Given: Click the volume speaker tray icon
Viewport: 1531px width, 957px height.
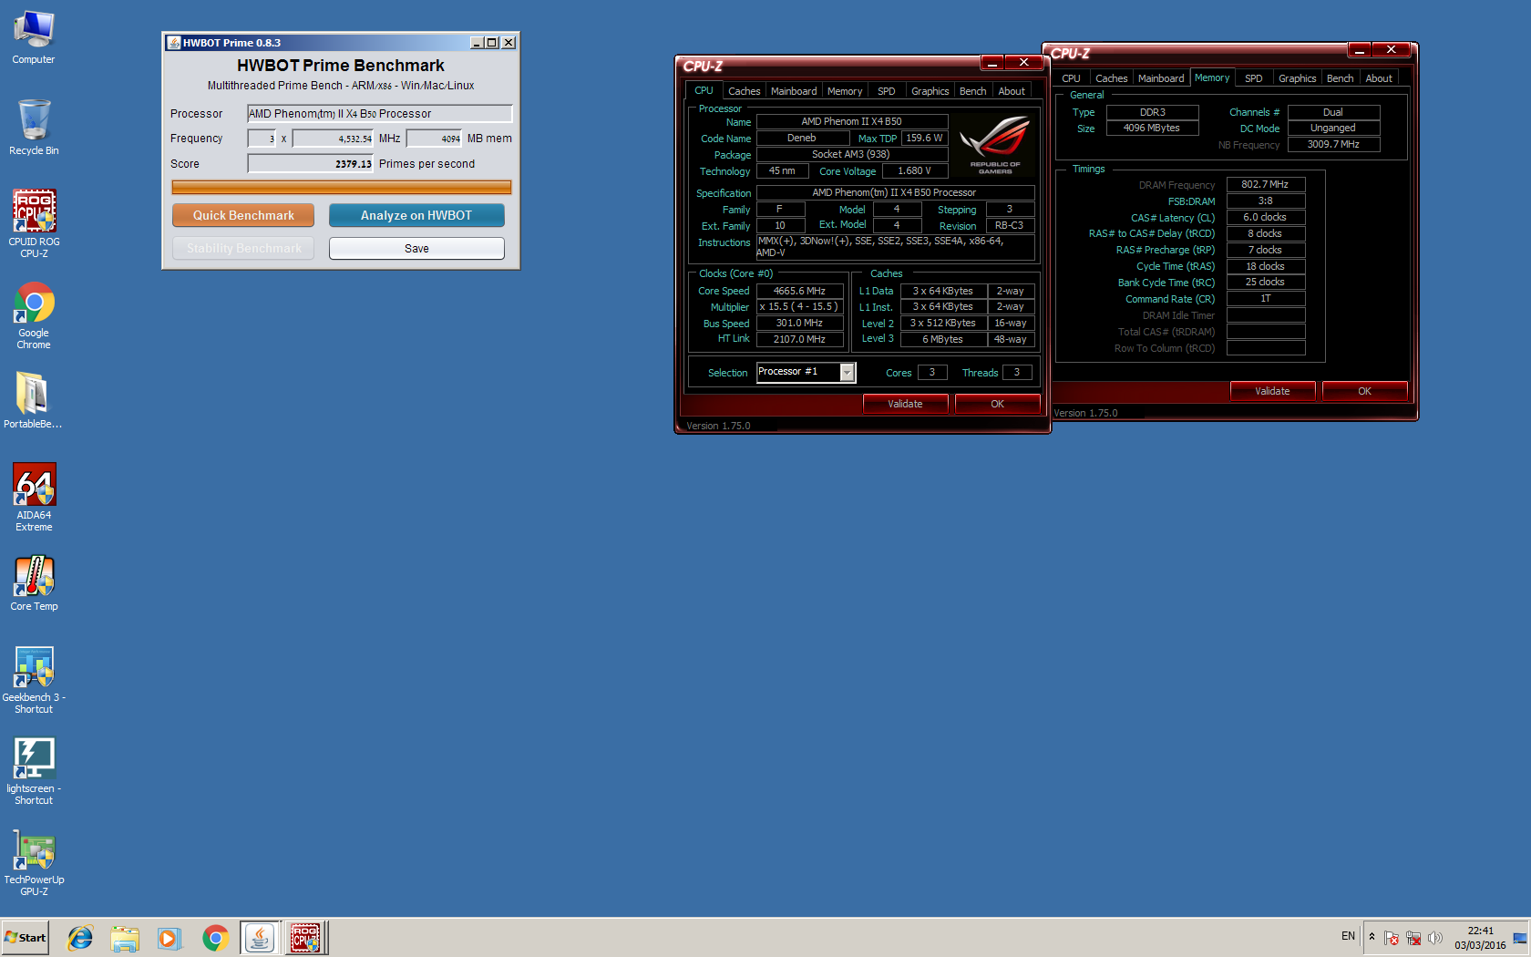Looking at the screenshot, I should [x=1435, y=938].
